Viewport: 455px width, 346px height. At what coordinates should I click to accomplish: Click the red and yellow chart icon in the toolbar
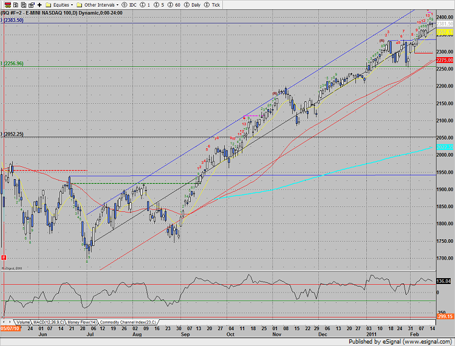click(8, 5)
